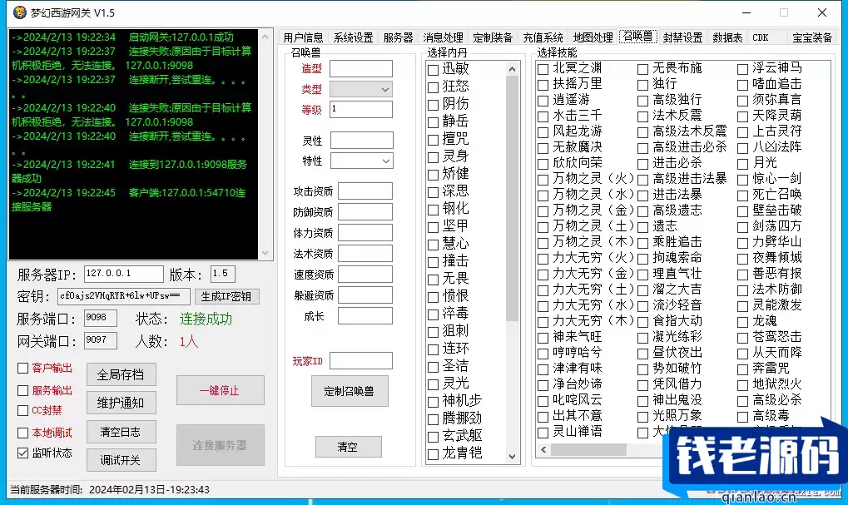Open the 类型 dropdown

tap(360, 89)
